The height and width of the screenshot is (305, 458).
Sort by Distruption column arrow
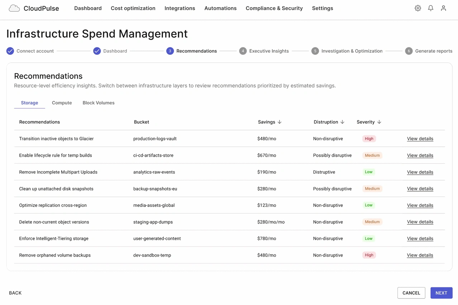[x=342, y=122]
